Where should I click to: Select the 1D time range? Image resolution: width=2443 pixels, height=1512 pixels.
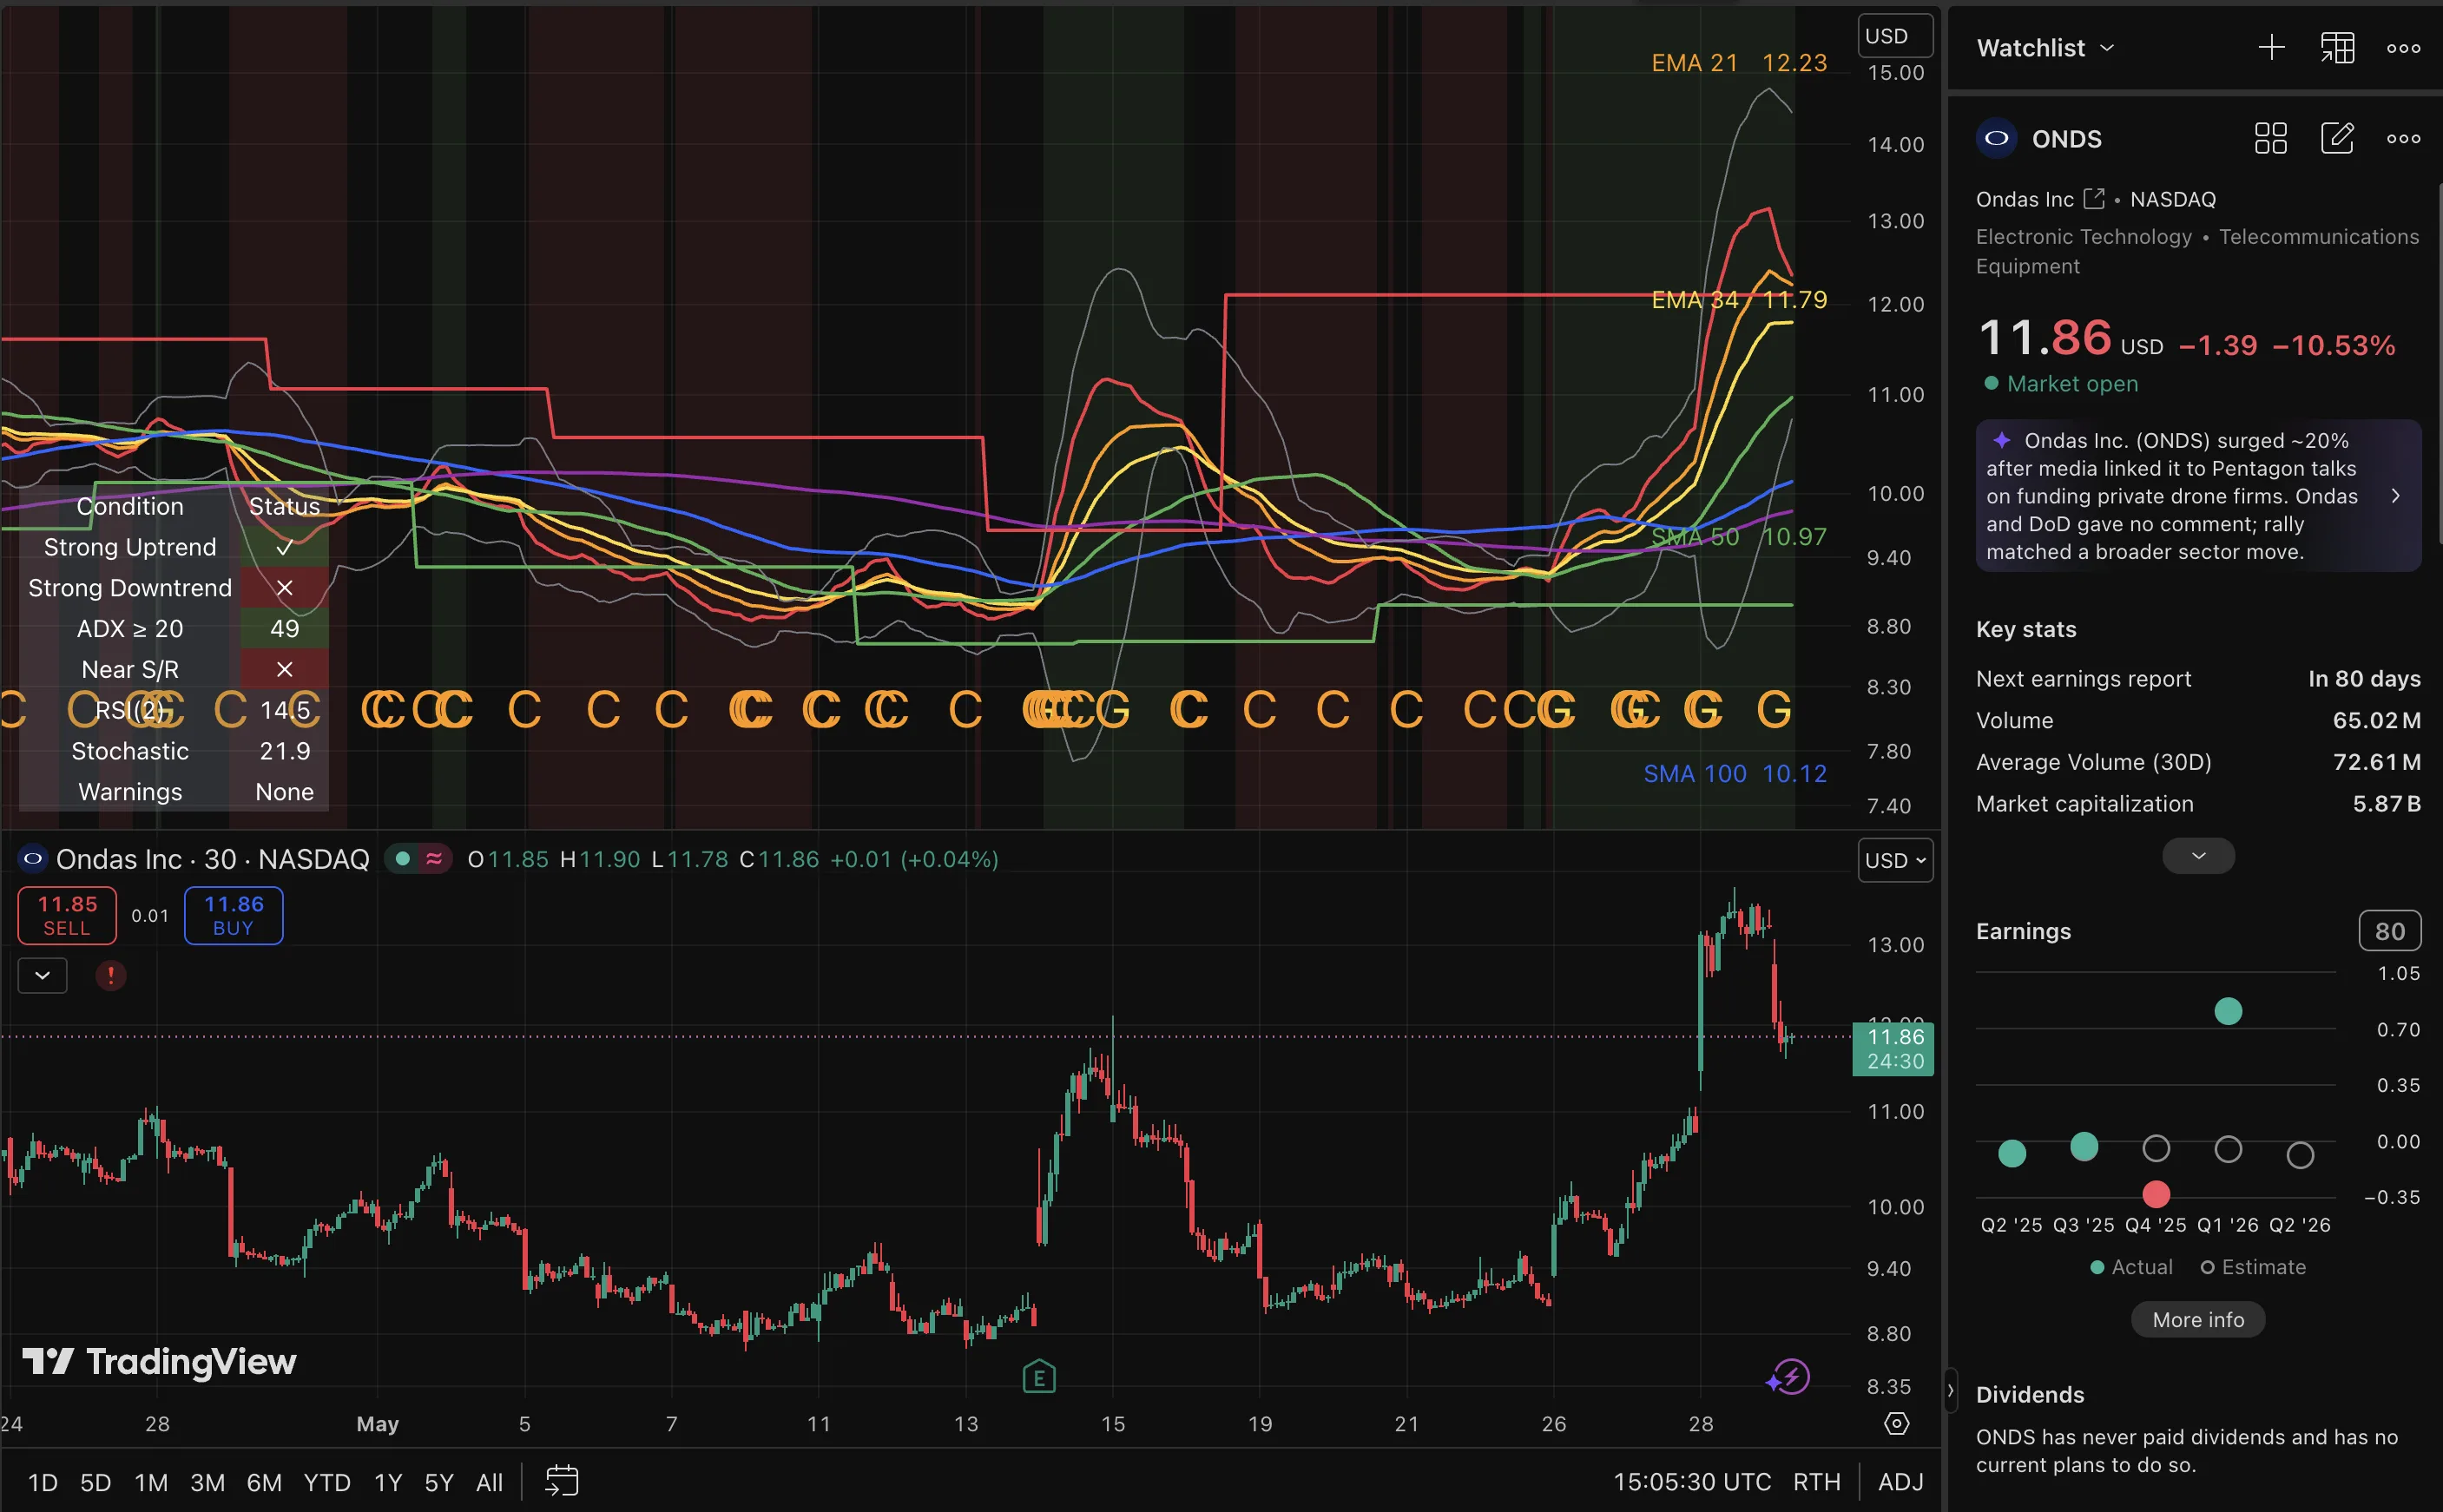pos(43,1482)
